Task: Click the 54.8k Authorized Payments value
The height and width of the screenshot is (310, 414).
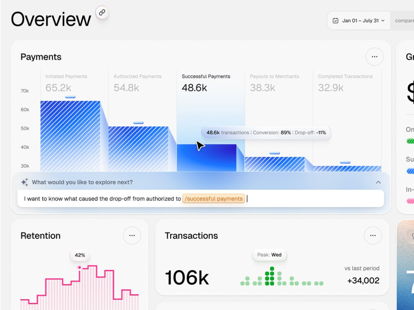Action: pyautogui.click(x=126, y=88)
